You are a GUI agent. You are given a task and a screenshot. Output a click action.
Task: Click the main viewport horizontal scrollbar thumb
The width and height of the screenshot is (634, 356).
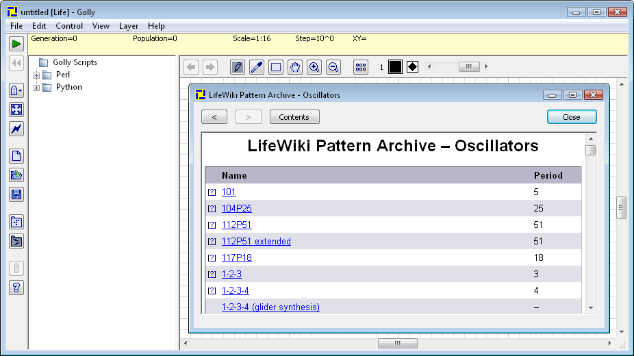(x=398, y=344)
